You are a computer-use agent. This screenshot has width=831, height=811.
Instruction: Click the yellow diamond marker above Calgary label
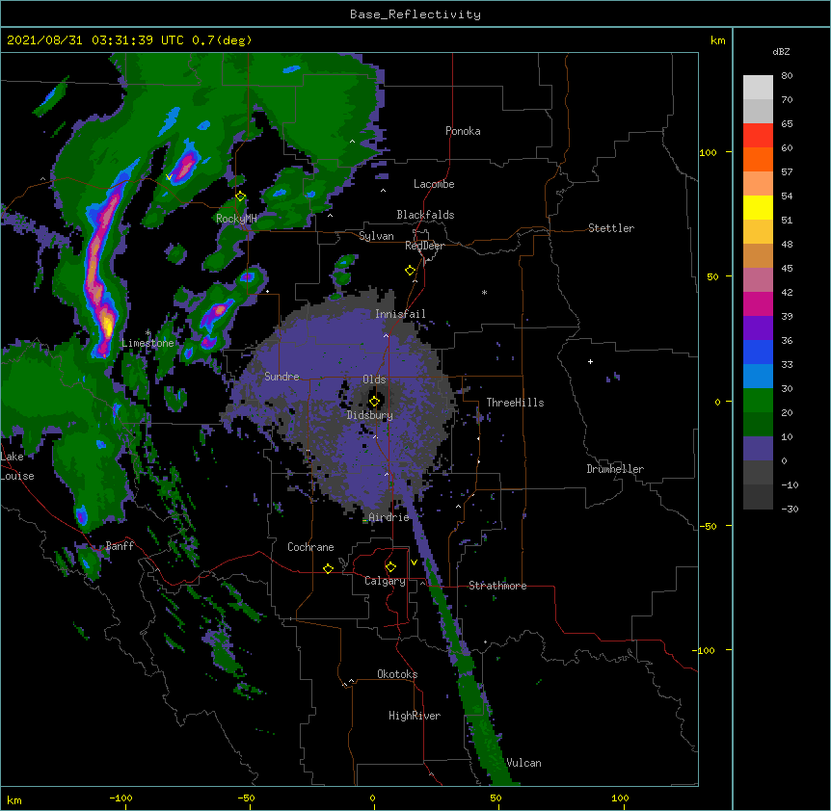pyautogui.click(x=390, y=567)
